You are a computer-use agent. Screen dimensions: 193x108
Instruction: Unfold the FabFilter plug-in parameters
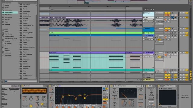pos(161,86)
